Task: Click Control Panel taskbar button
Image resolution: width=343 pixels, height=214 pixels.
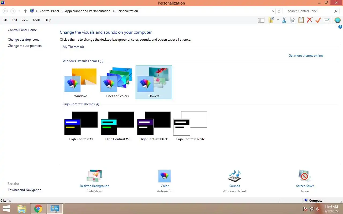Action: point(55,209)
